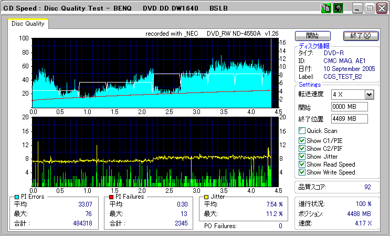Click PI Errors average 33.07
This screenshot has height=236, width=390.
tap(85, 204)
